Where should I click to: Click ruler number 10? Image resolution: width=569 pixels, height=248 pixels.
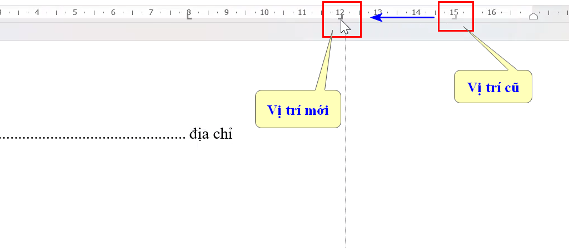click(x=264, y=12)
